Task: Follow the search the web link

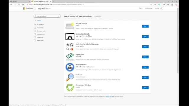Action: pos(110,96)
